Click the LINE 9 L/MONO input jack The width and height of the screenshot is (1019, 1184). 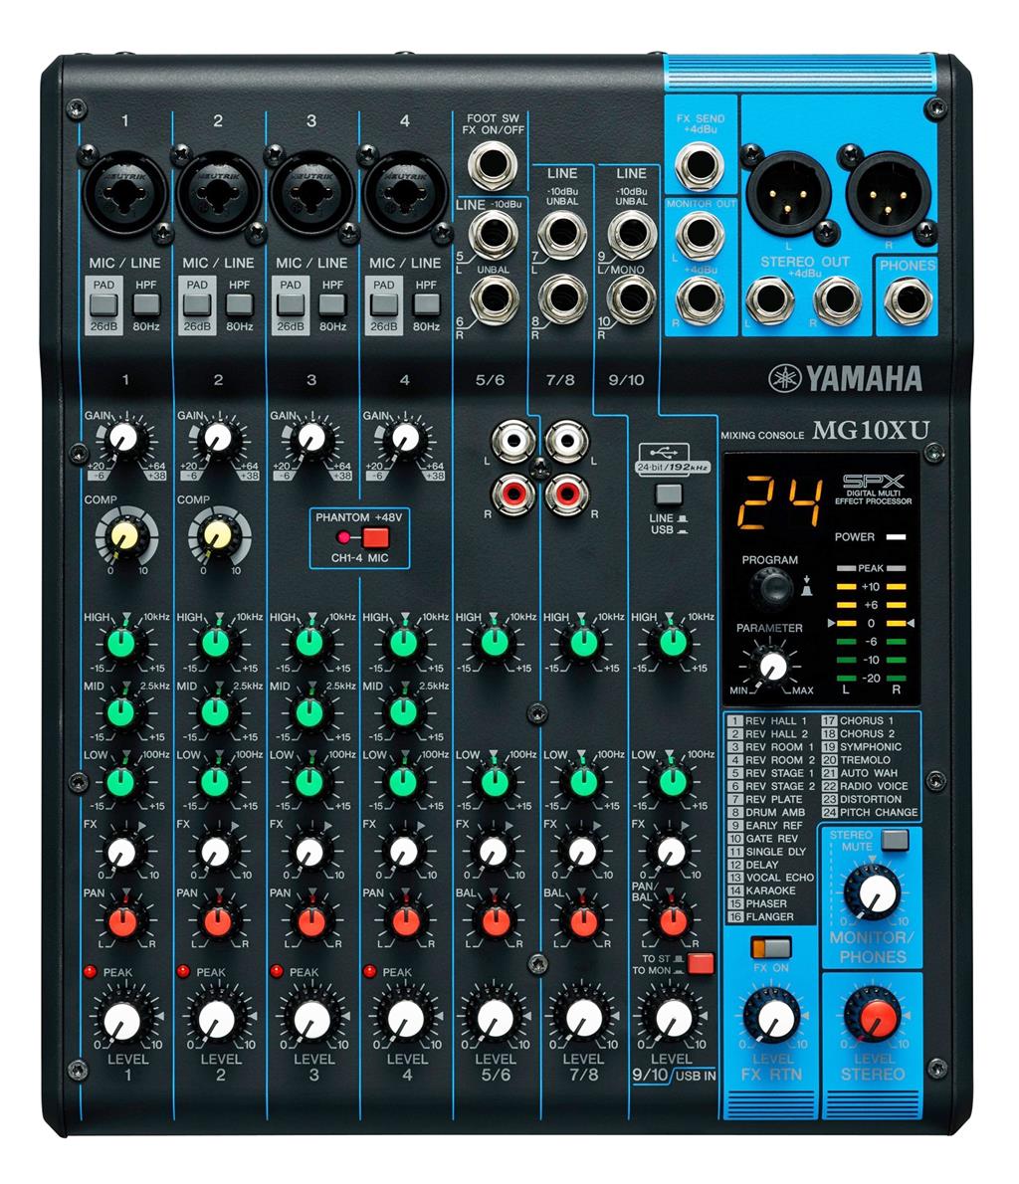[x=632, y=235]
